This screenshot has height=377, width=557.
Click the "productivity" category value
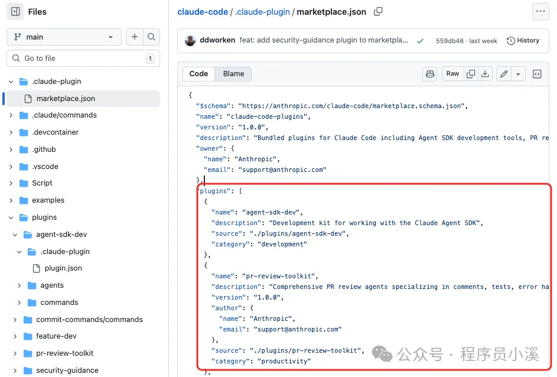pyautogui.click(x=284, y=362)
